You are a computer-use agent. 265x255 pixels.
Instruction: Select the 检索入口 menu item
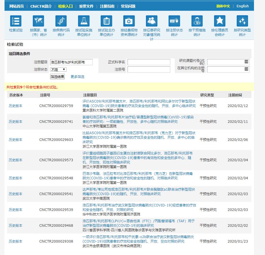pyautogui.click(x=65, y=6)
